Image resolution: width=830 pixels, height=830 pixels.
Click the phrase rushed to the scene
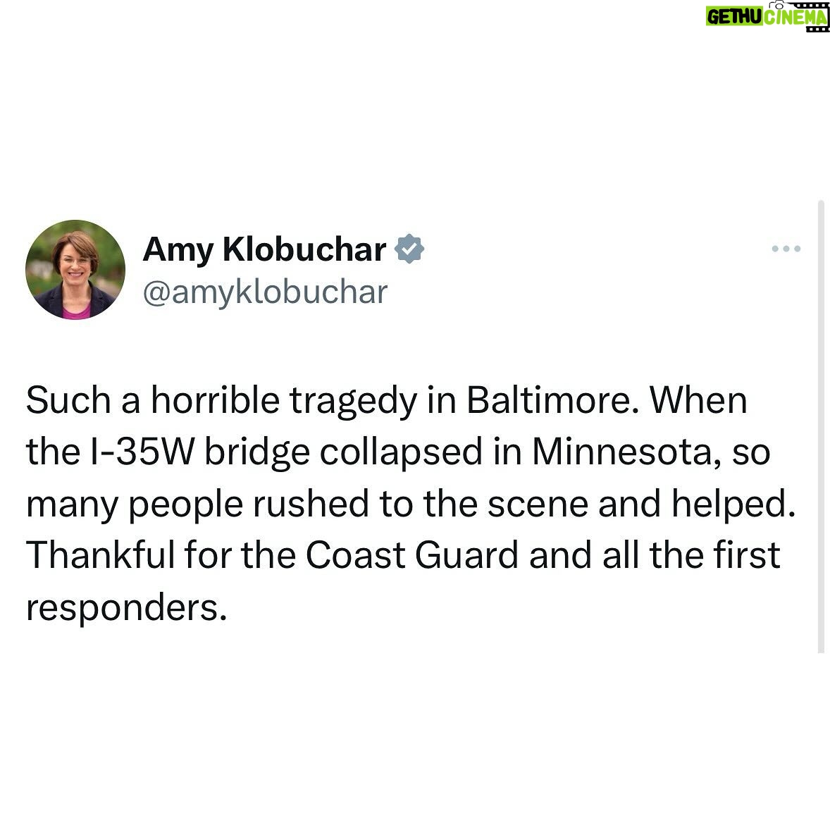pos(421,503)
